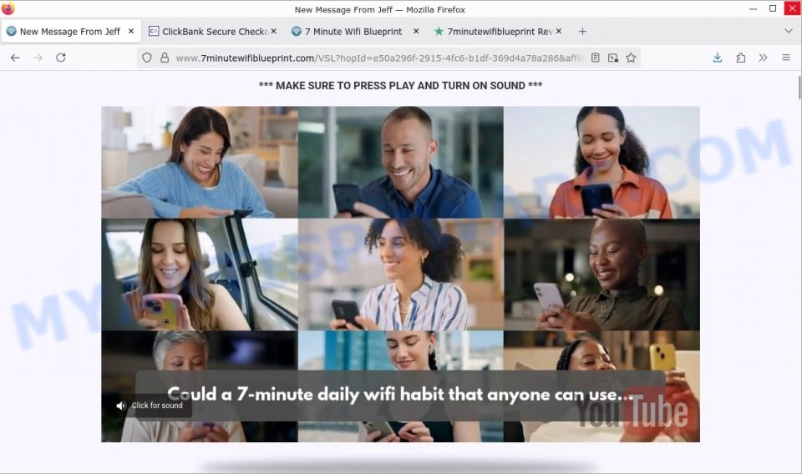Click the vertical page scrollbar thumb
Image resolution: width=802 pixels, height=474 pixels.
pyautogui.click(x=799, y=88)
